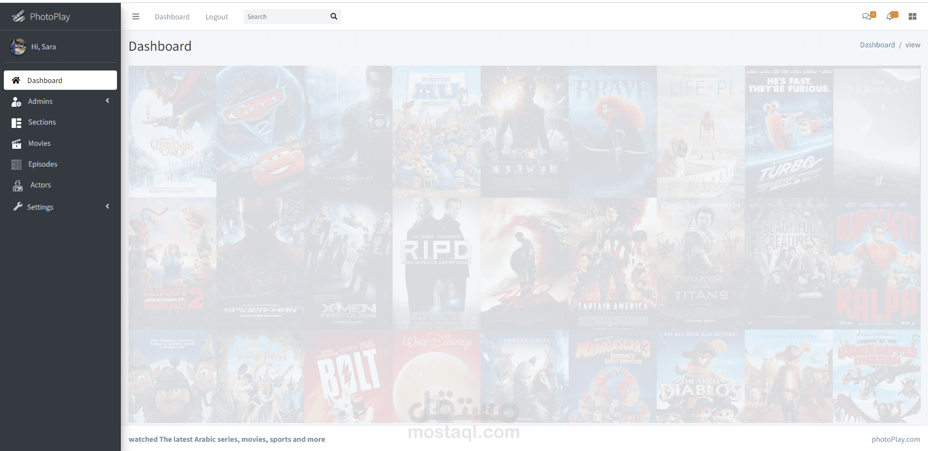Click the view breadcrumb item
928x451 pixels.
point(913,45)
